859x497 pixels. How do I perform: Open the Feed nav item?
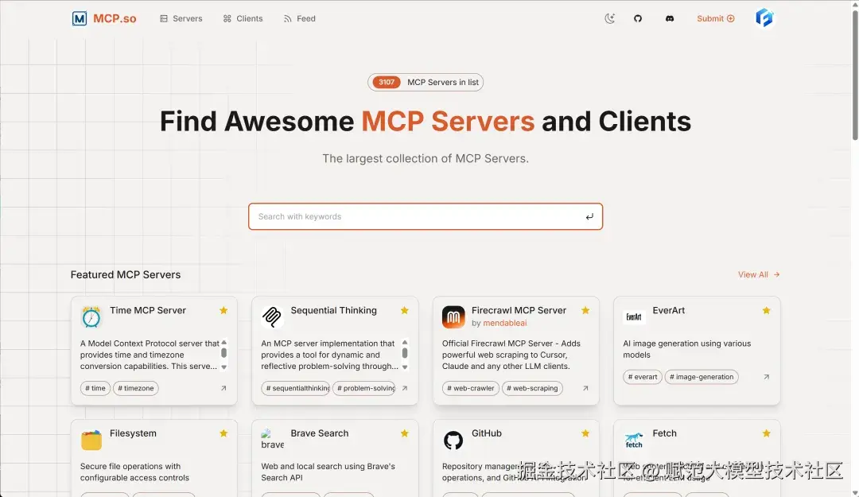tap(300, 18)
